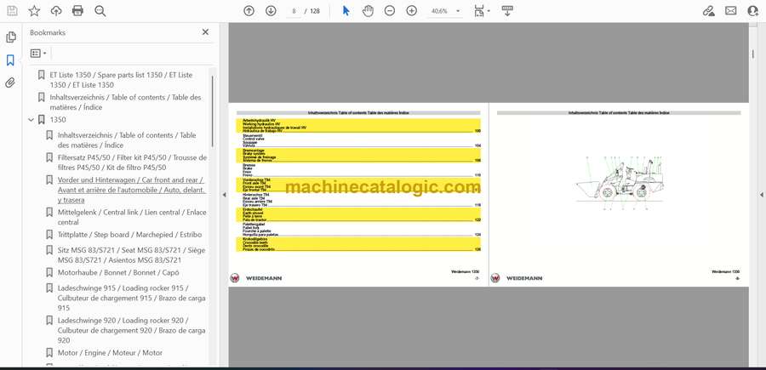Image resolution: width=766 pixels, height=370 pixels.
Task: Click the bookmark icon beside Ladeschwinge 920
Action: pyautogui.click(x=49, y=320)
